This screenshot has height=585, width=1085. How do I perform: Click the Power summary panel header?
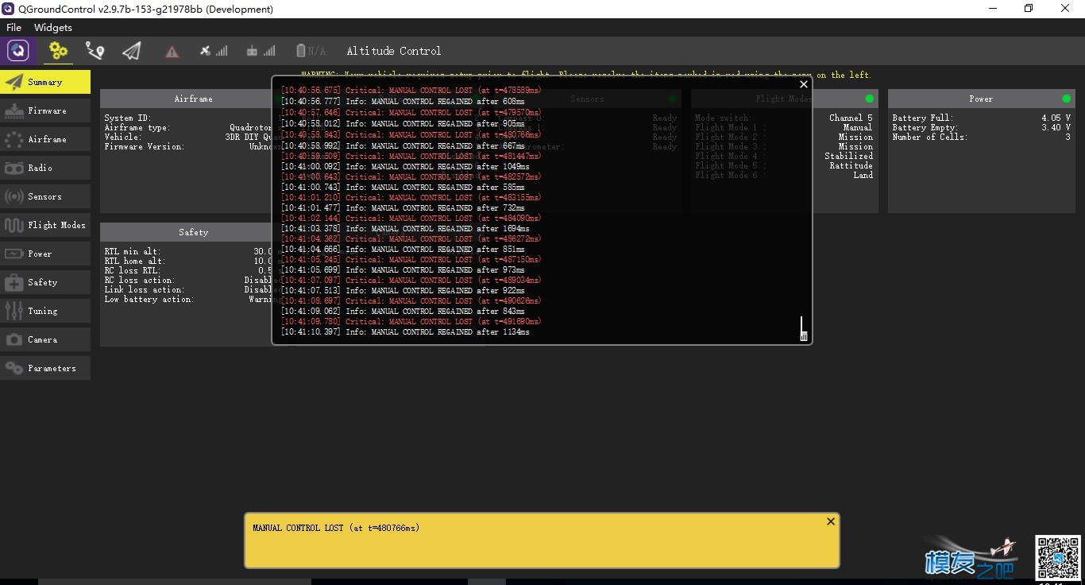[981, 99]
